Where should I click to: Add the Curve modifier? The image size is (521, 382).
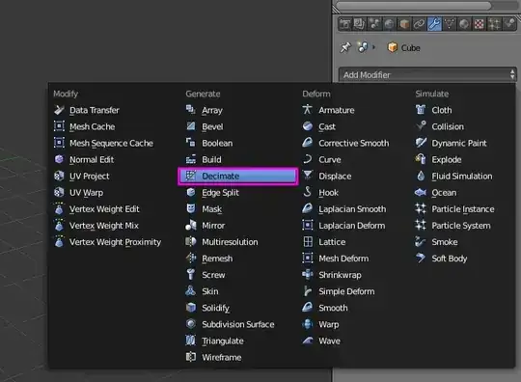coord(321,159)
